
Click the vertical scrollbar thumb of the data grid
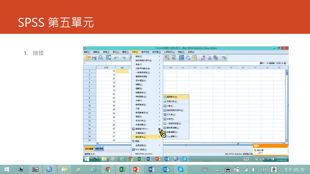[x=287, y=73]
